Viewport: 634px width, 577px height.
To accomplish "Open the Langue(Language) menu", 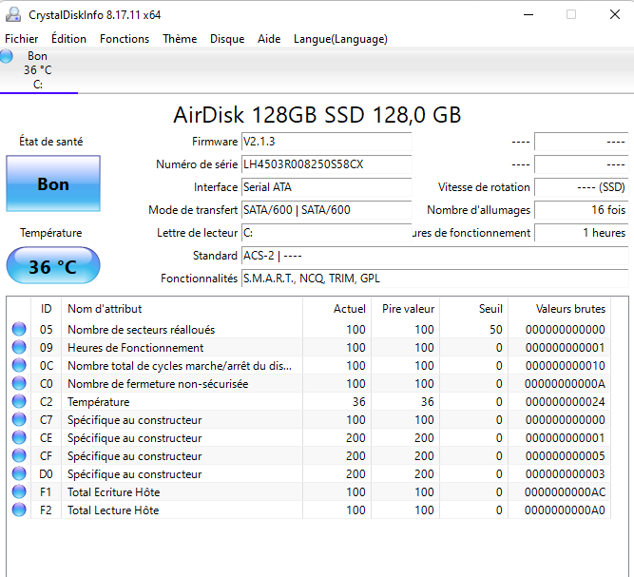I will coord(340,39).
